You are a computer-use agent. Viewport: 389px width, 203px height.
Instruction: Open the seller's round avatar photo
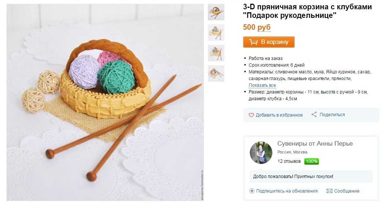click(x=261, y=153)
